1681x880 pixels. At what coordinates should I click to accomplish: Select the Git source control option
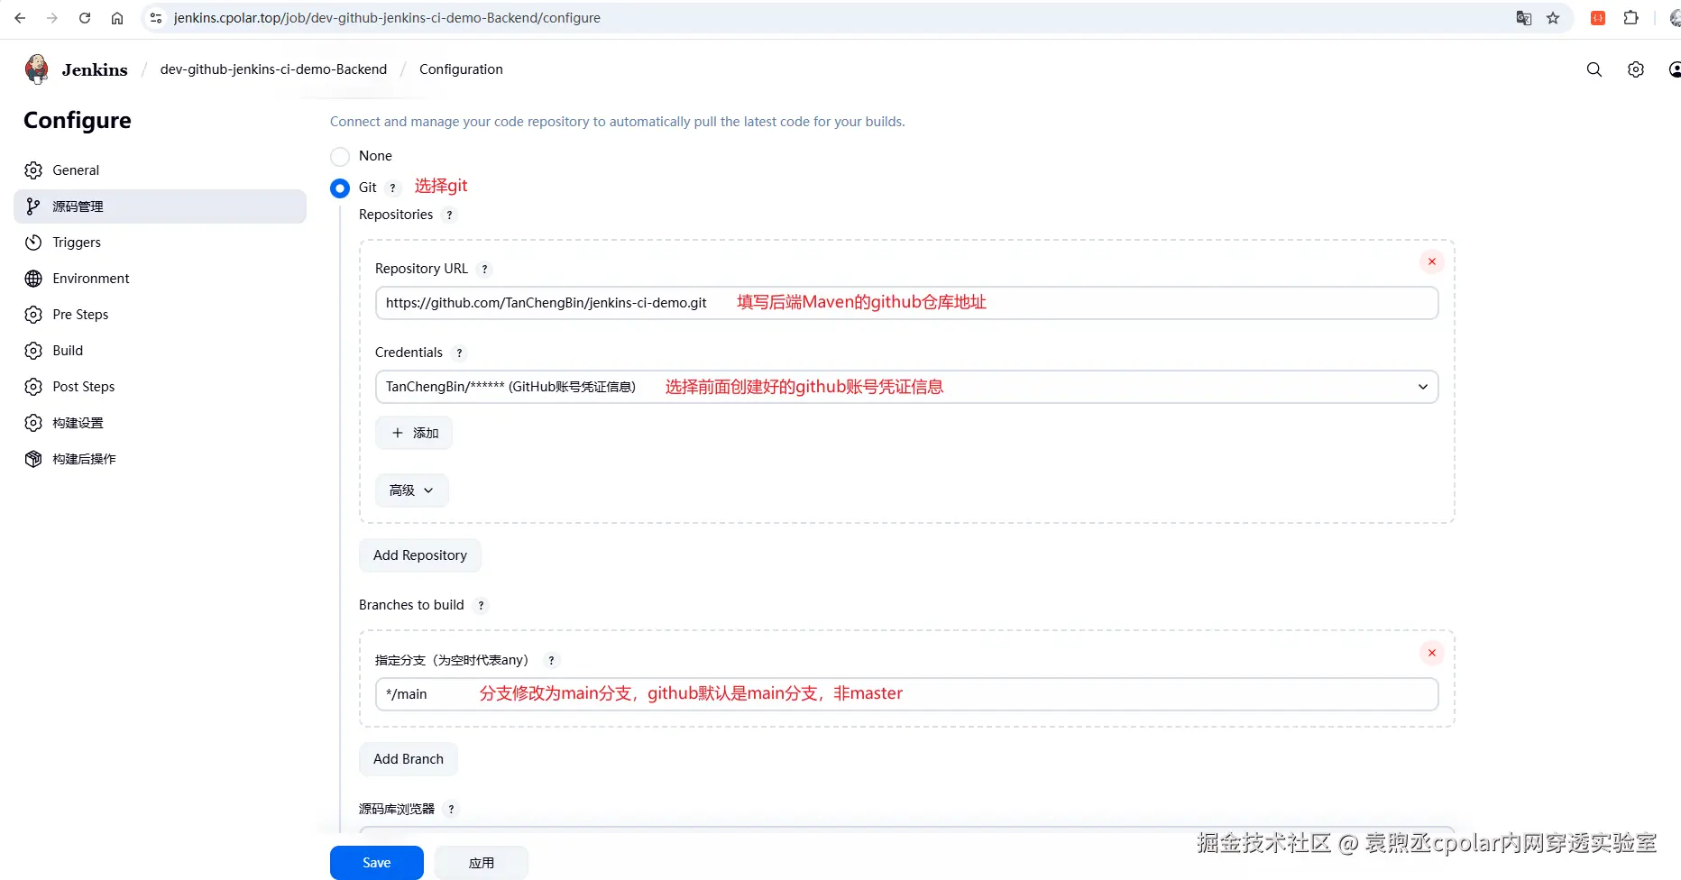[340, 188]
